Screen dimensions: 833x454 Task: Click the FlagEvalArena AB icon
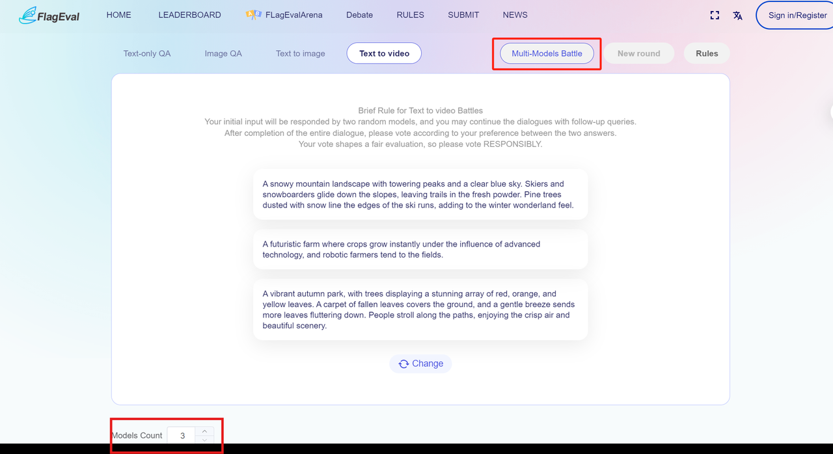tap(253, 15)
